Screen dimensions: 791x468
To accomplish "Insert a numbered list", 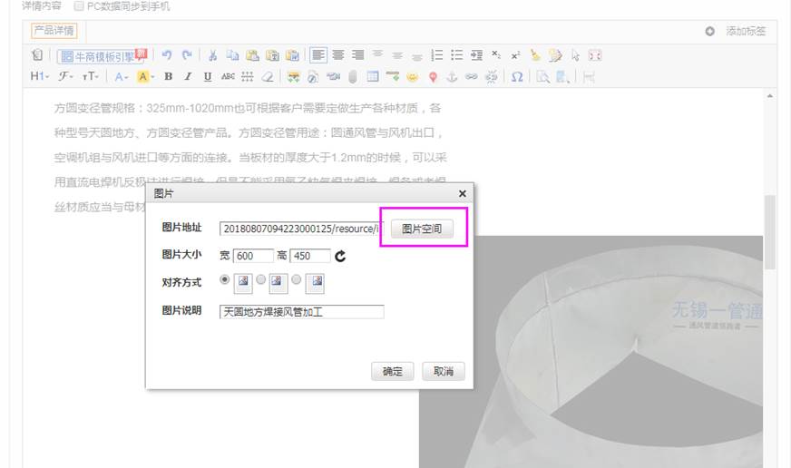I will point(437,55).
